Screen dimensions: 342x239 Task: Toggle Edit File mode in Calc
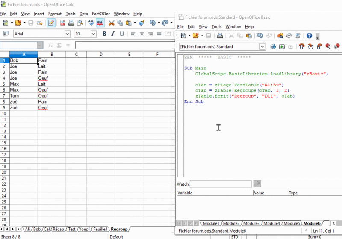[x=51, y=23]
